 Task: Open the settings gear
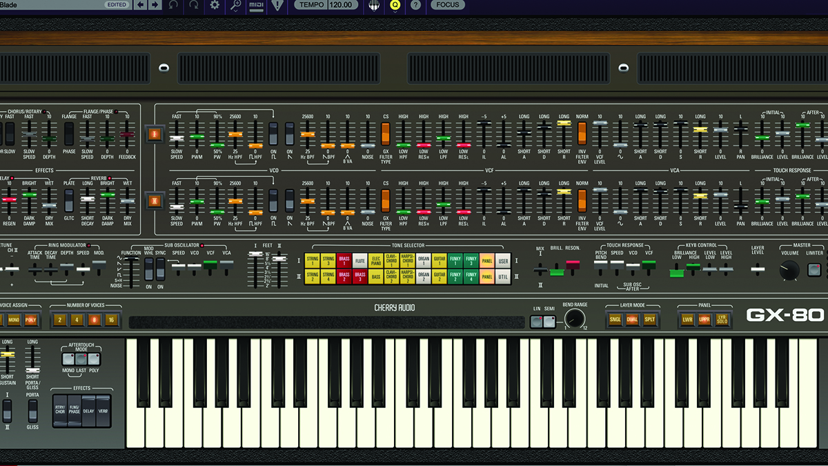215,5
